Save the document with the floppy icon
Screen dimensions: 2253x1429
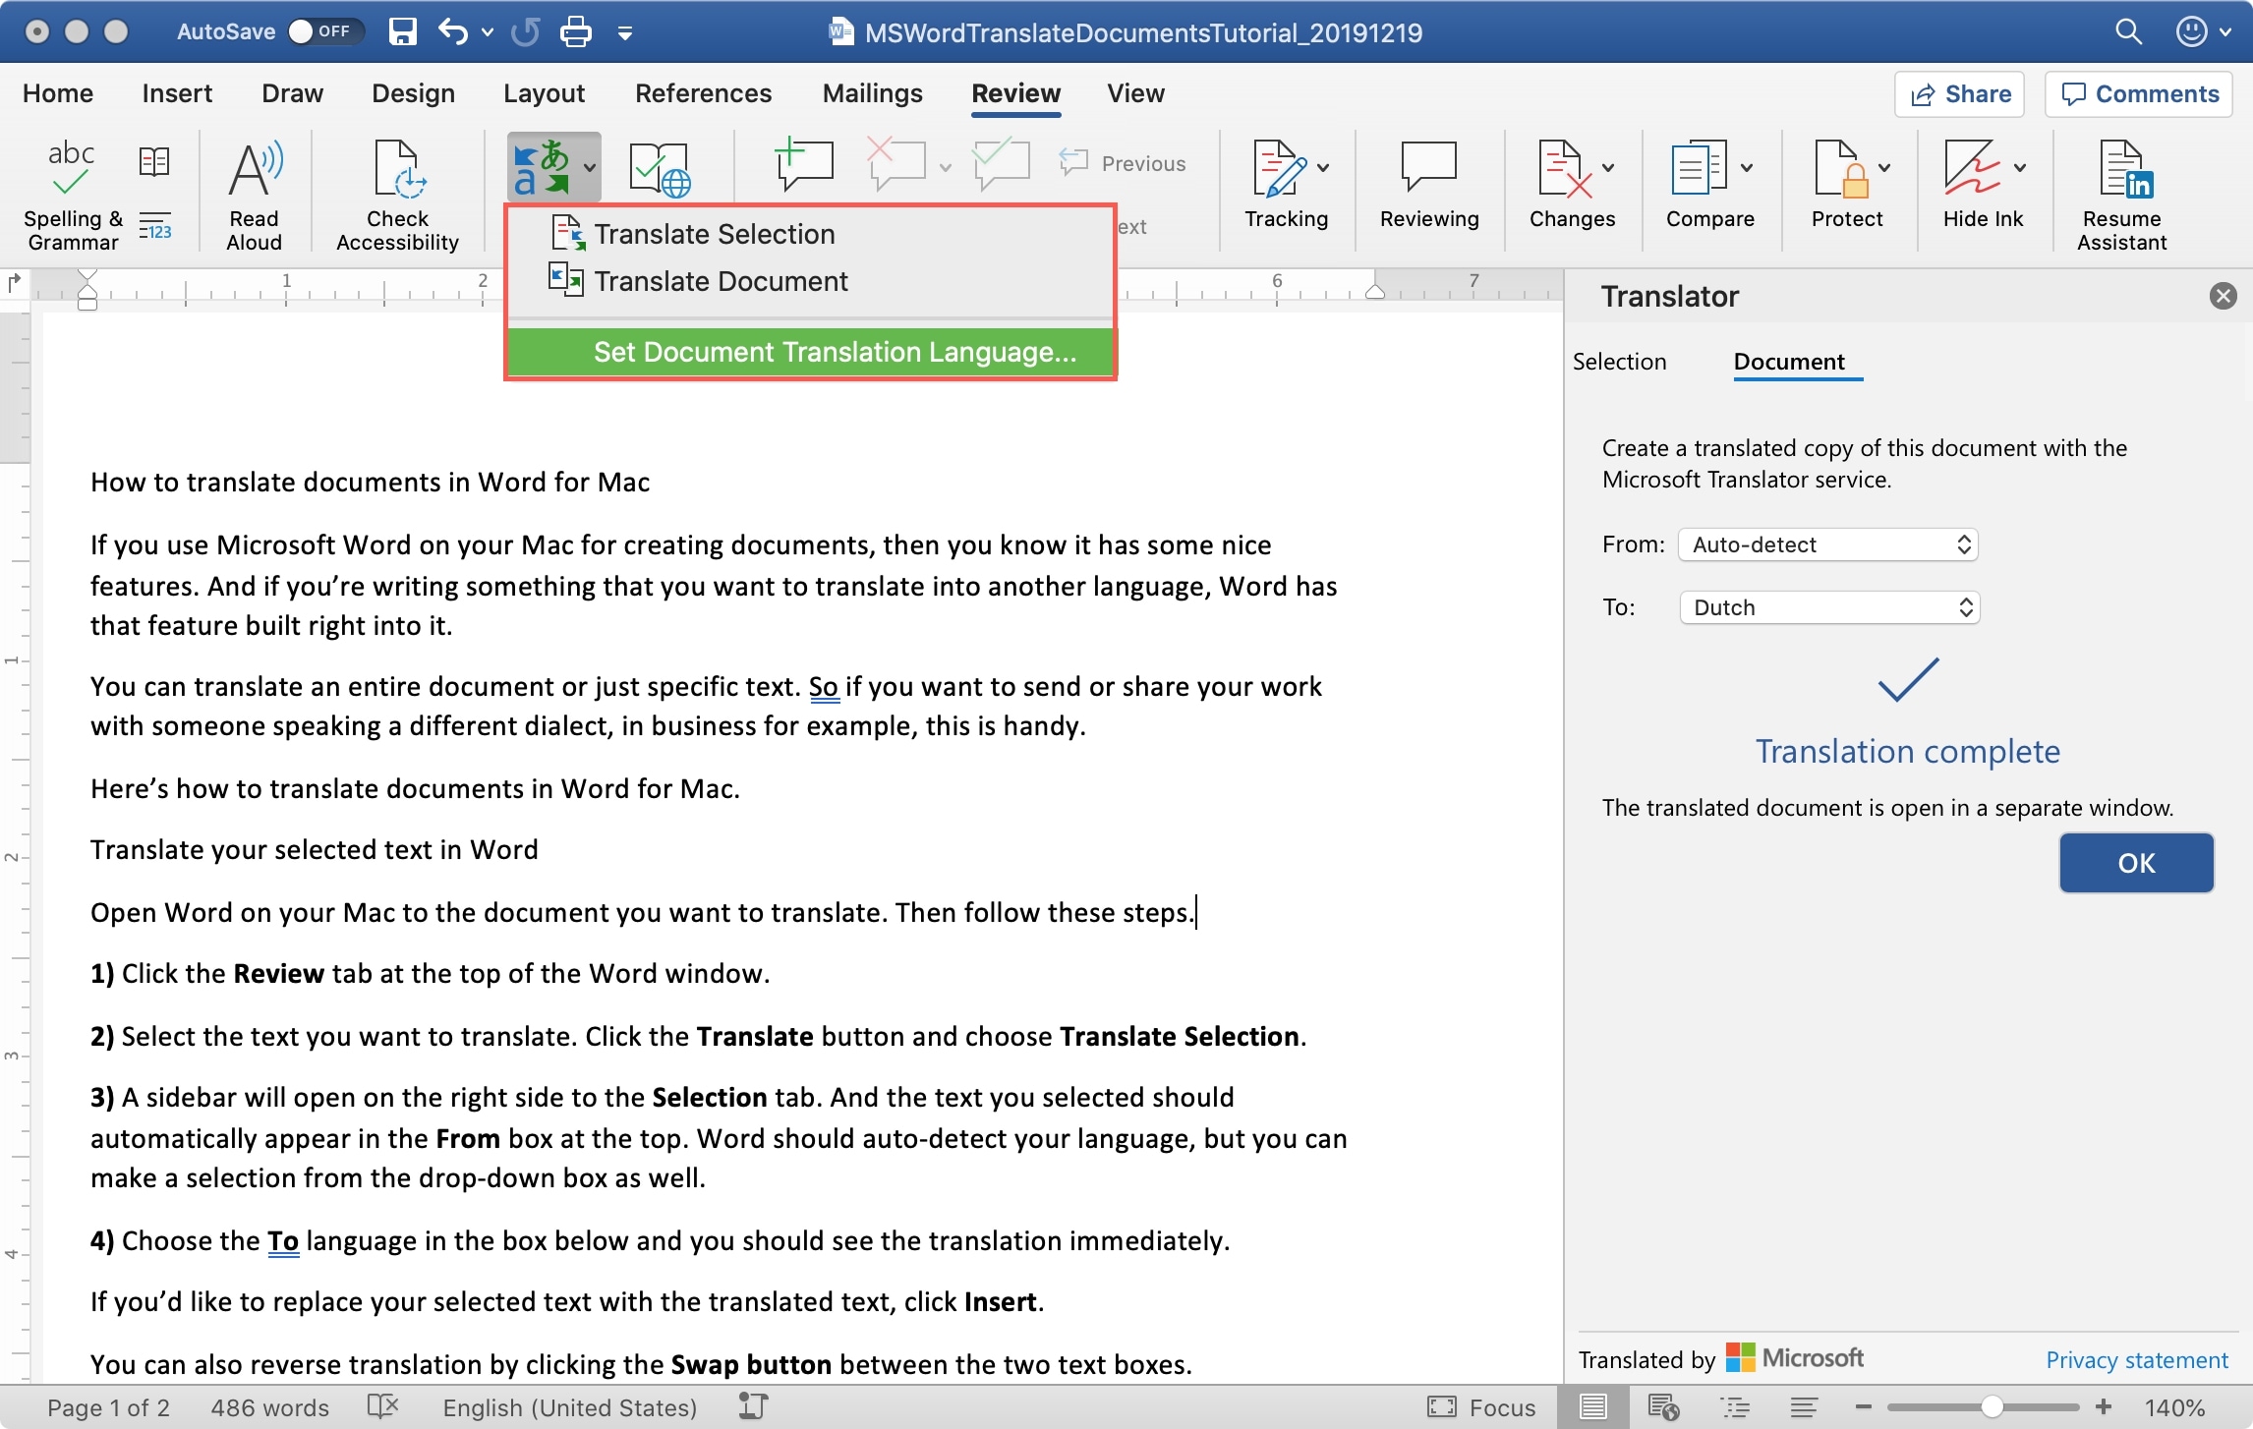[x=402, y=31]
